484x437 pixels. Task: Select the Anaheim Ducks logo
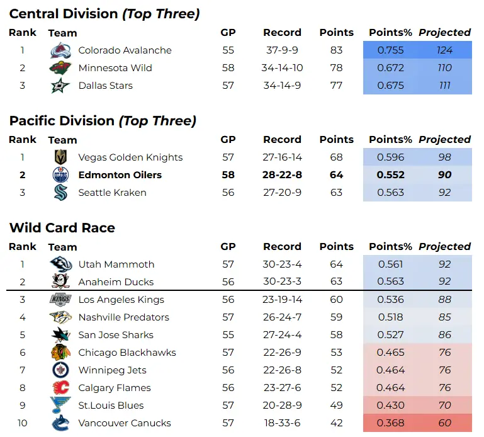tap(60, 282)
